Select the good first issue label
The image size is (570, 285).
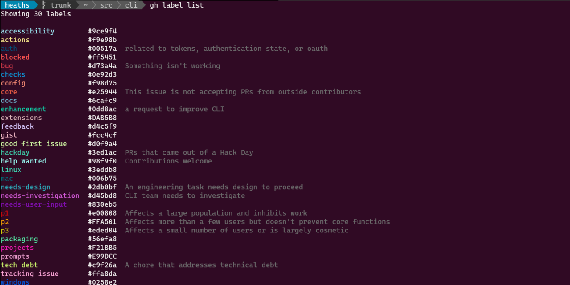(34, 144)
